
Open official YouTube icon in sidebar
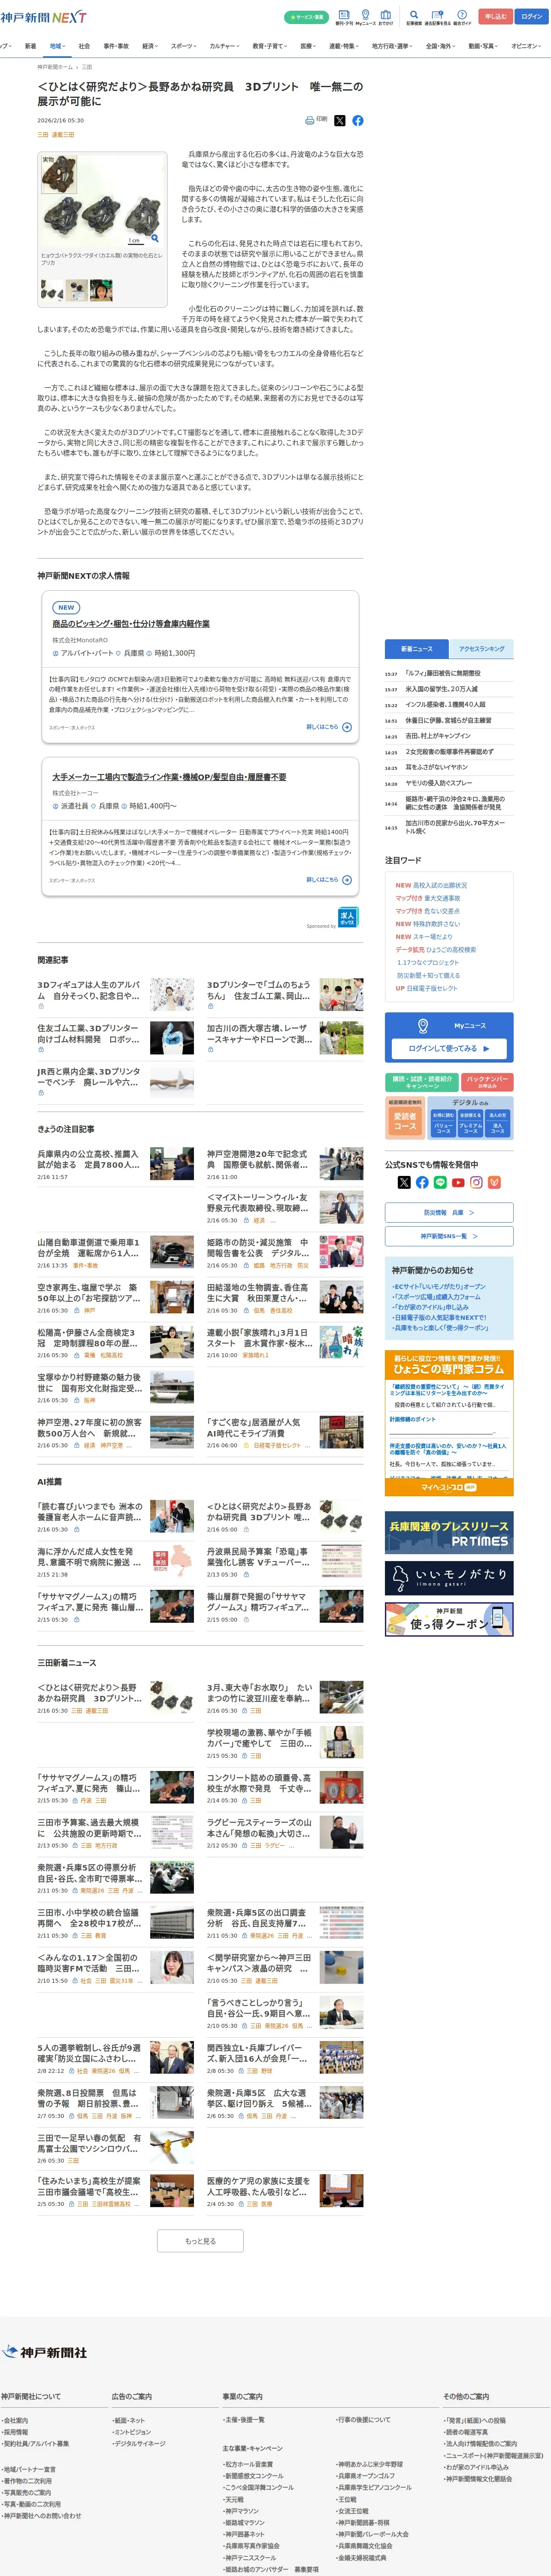coord(458,1182)
